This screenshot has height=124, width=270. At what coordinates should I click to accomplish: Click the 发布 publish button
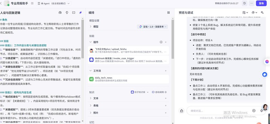tap(261, 3)
